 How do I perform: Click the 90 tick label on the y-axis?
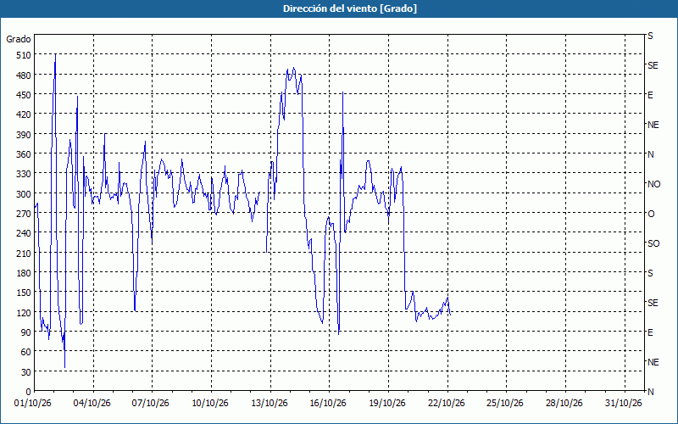(26, 332)
